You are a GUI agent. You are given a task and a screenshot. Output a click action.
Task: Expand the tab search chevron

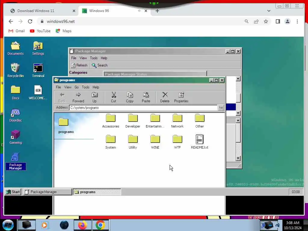pos(269,11)
